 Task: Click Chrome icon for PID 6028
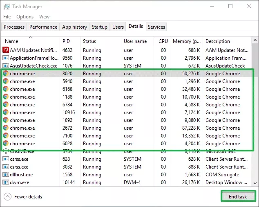click(x=6, y=143)
